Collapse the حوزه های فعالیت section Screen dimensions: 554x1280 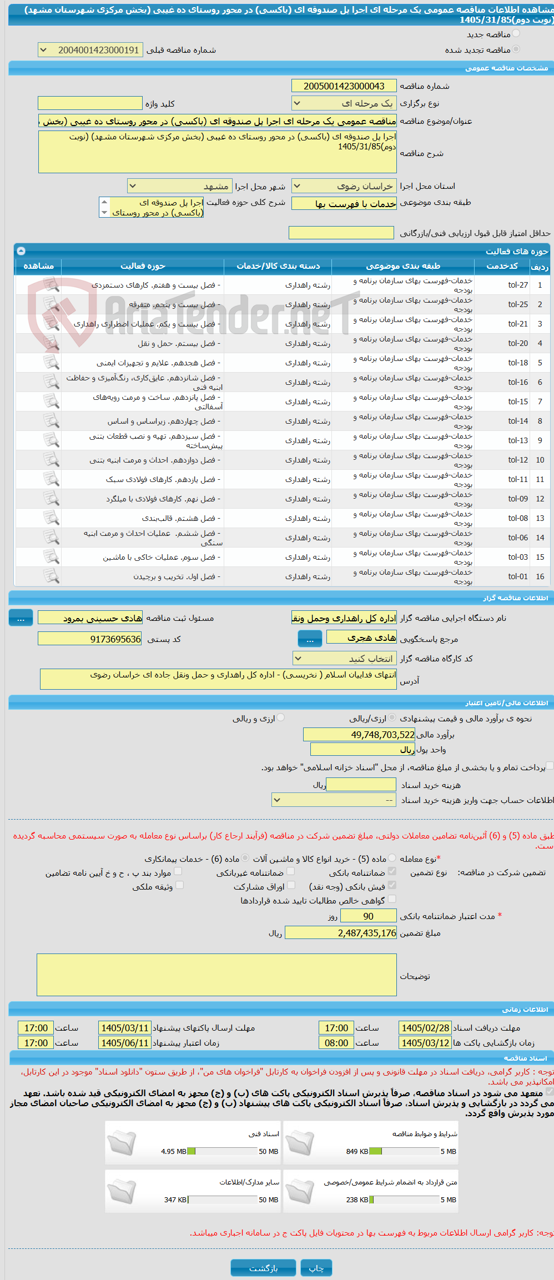coord(21,251)
